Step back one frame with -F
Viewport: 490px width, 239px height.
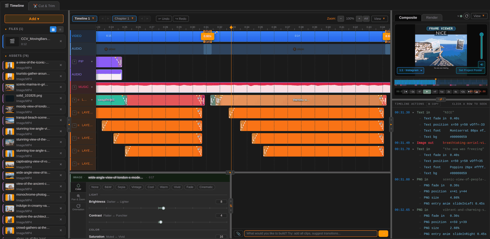coord(419,91)
